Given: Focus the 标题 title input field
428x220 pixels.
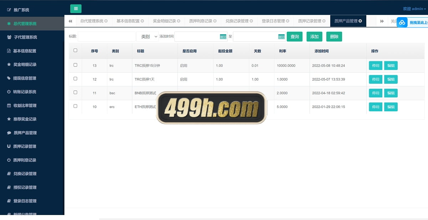Looking at the screenshot, I should [x=107, y=37].
